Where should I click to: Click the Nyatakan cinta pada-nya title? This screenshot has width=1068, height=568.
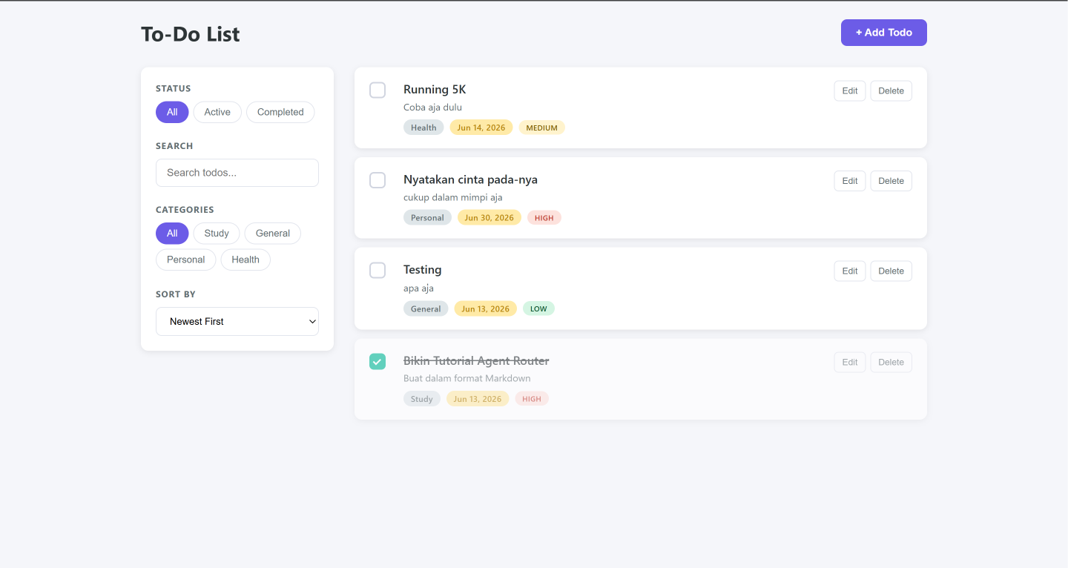470,179
